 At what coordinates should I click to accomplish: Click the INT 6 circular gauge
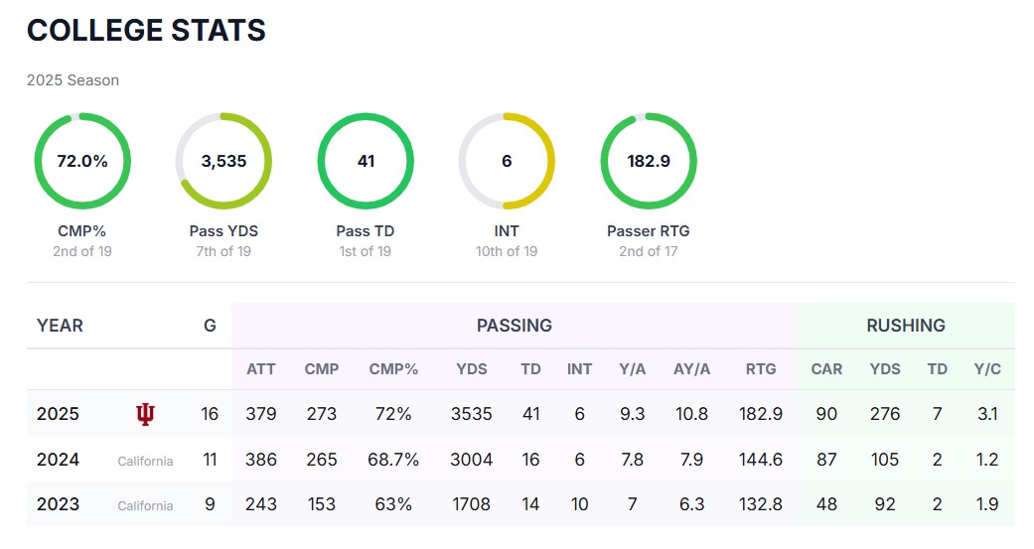pos(507,161)
